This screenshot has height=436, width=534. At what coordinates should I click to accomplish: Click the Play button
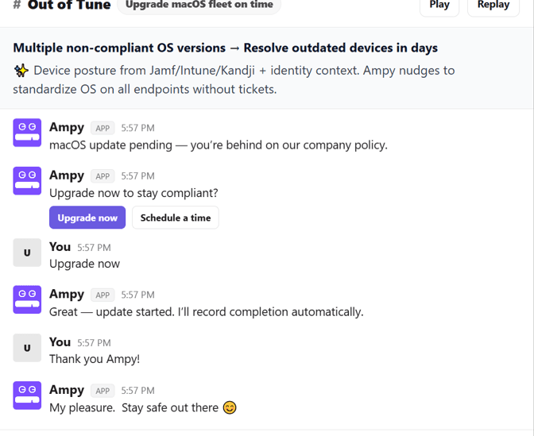(439, 6)
